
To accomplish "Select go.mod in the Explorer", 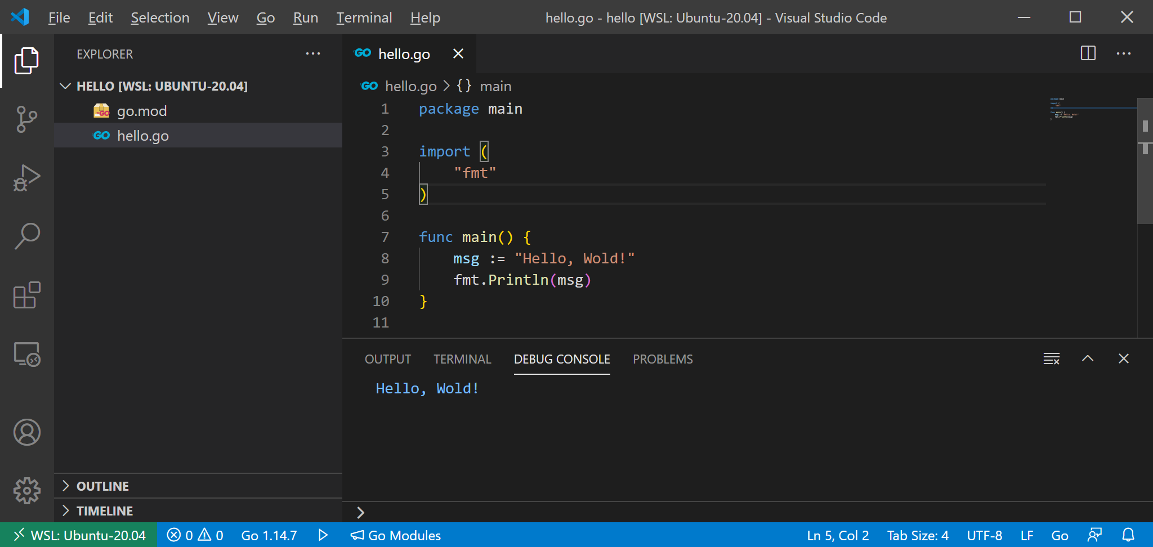I will (142, 110).
